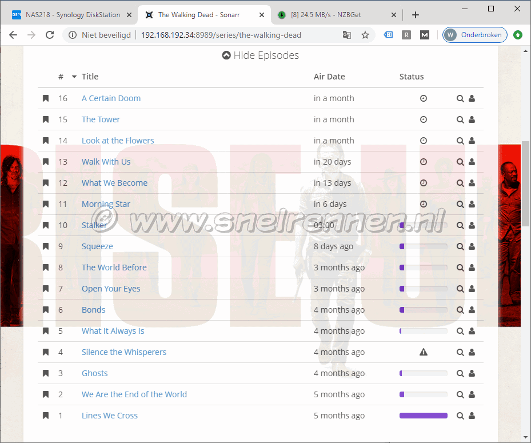
Task: Go back to previous page
Action: coord(13,35)
